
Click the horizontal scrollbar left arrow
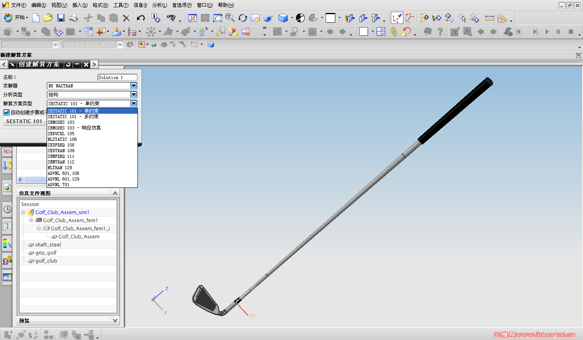pos(21,179)
